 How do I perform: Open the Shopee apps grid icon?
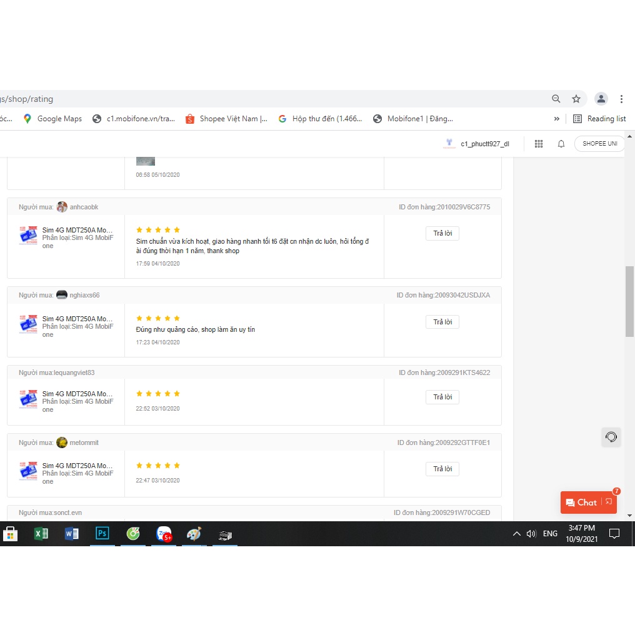pos(539,144)
